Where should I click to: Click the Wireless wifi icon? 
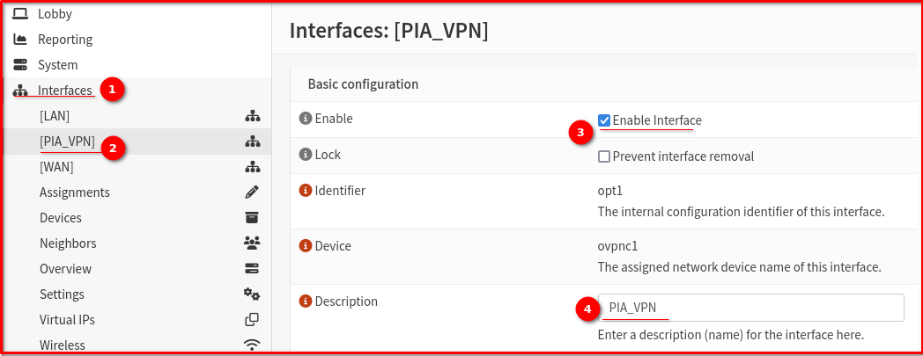coord(253,345)
